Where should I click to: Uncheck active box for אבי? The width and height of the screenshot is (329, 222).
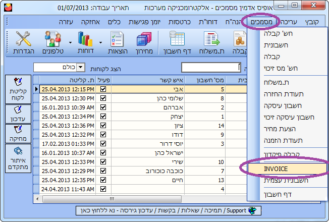click(x=103, y=89)
